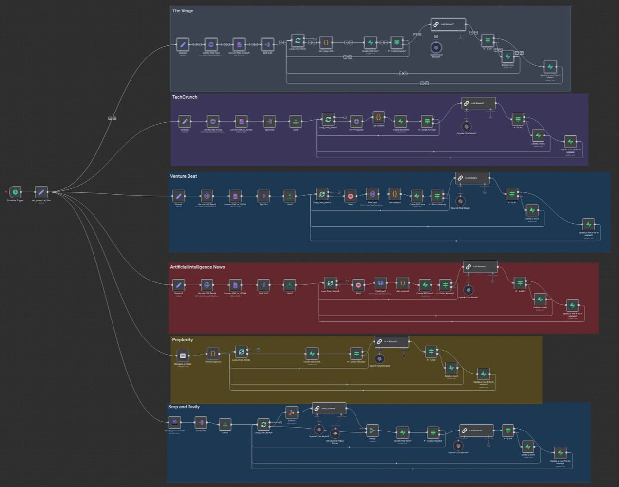
Task: Open the Structured Output Parser node
Action: (x=335, y=433)
